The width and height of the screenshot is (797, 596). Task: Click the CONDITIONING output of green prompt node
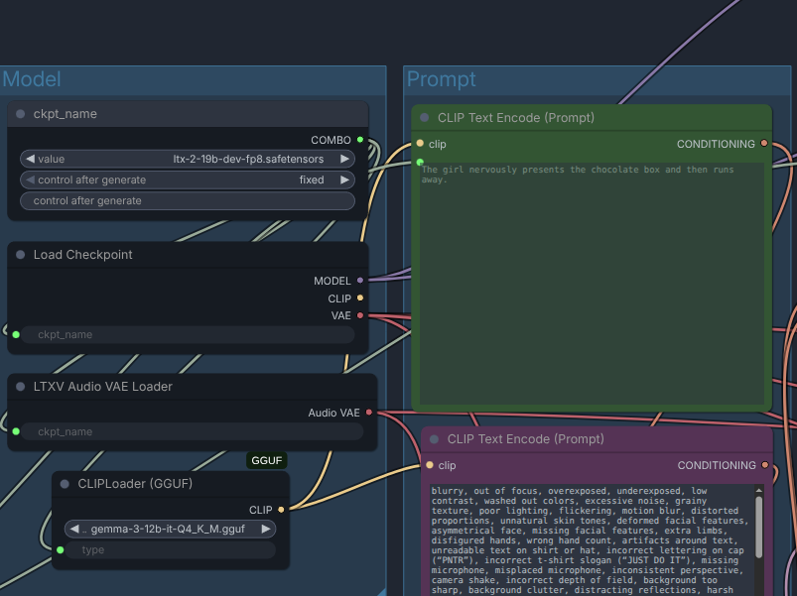tap(763, 144)
